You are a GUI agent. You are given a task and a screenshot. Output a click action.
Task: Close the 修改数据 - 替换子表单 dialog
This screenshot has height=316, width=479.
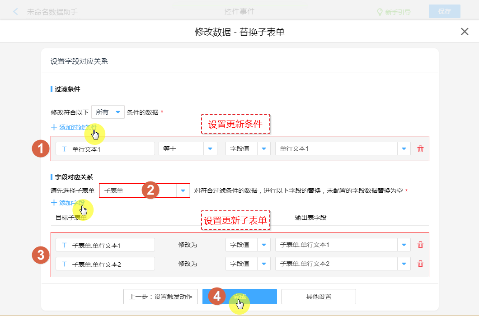pos(465,32)
